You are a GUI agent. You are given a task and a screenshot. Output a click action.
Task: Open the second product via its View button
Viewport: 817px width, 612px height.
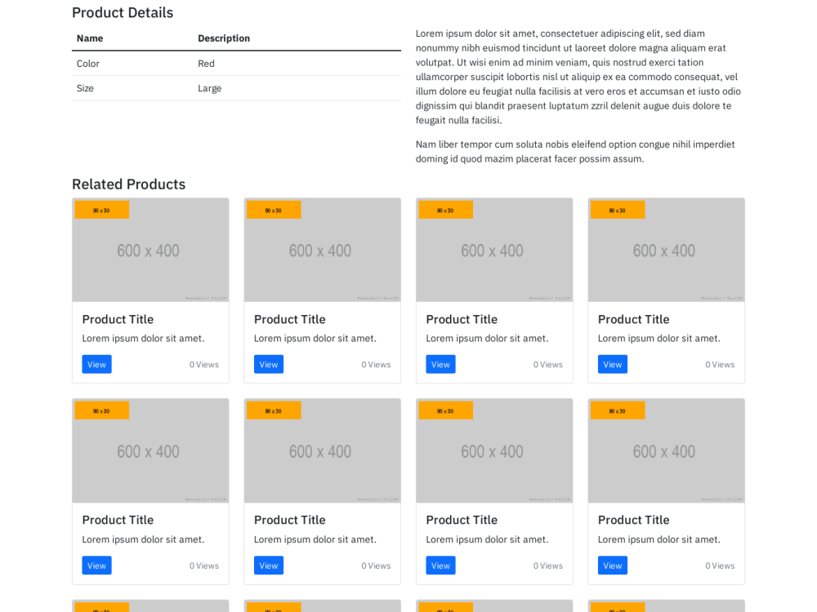269,364
